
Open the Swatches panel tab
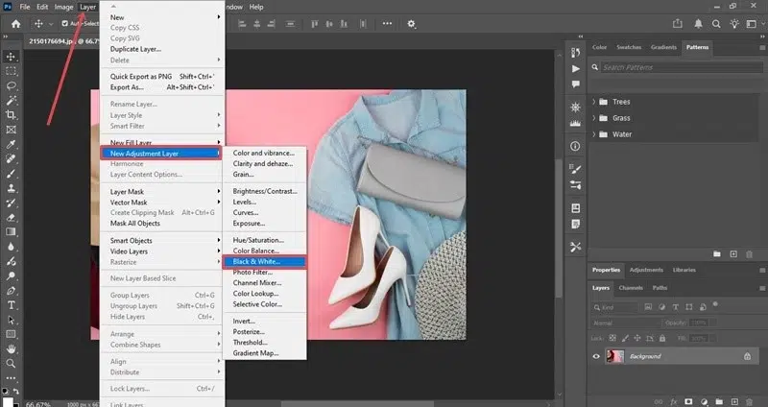point(629,47)
